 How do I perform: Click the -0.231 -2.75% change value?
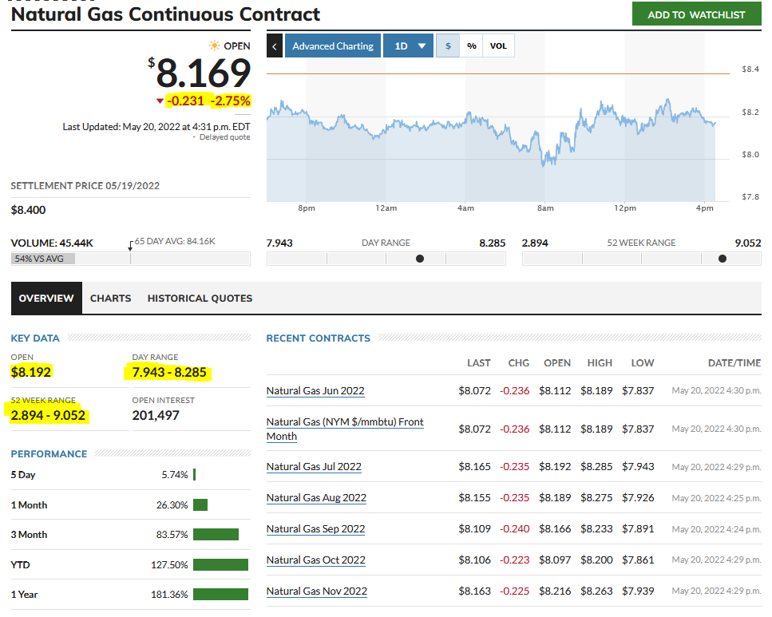point(208,101)
